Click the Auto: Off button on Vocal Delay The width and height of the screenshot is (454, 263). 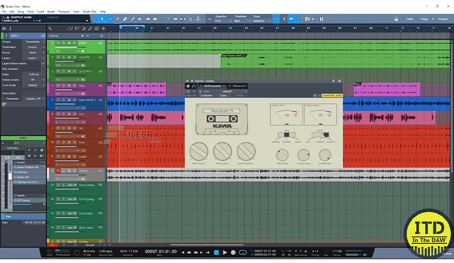pyautogui.click(x=72, y=185)
